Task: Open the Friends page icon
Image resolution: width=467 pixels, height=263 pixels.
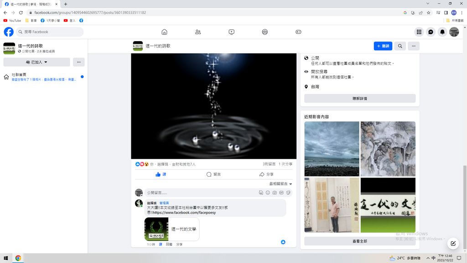Action: pos(198,32)
